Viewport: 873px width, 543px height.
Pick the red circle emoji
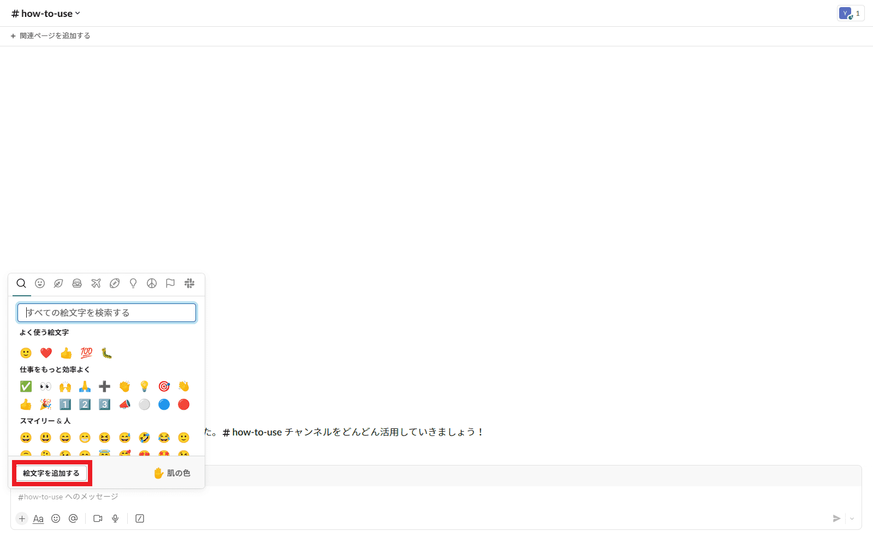(183, 404)
